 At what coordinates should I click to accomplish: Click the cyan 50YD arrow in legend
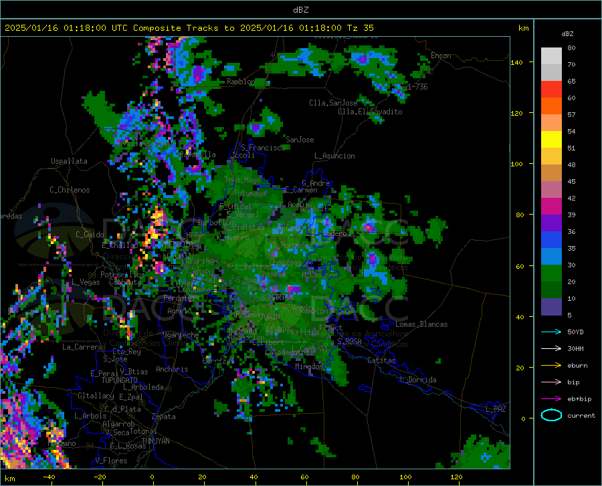(x=551, y=332)
